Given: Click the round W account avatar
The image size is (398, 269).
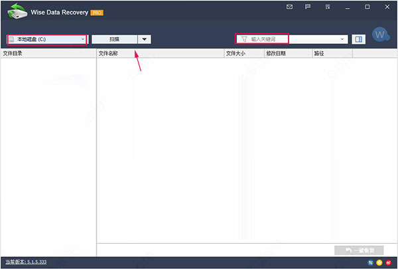Looking at the screenshot, I should pos(380,35).
